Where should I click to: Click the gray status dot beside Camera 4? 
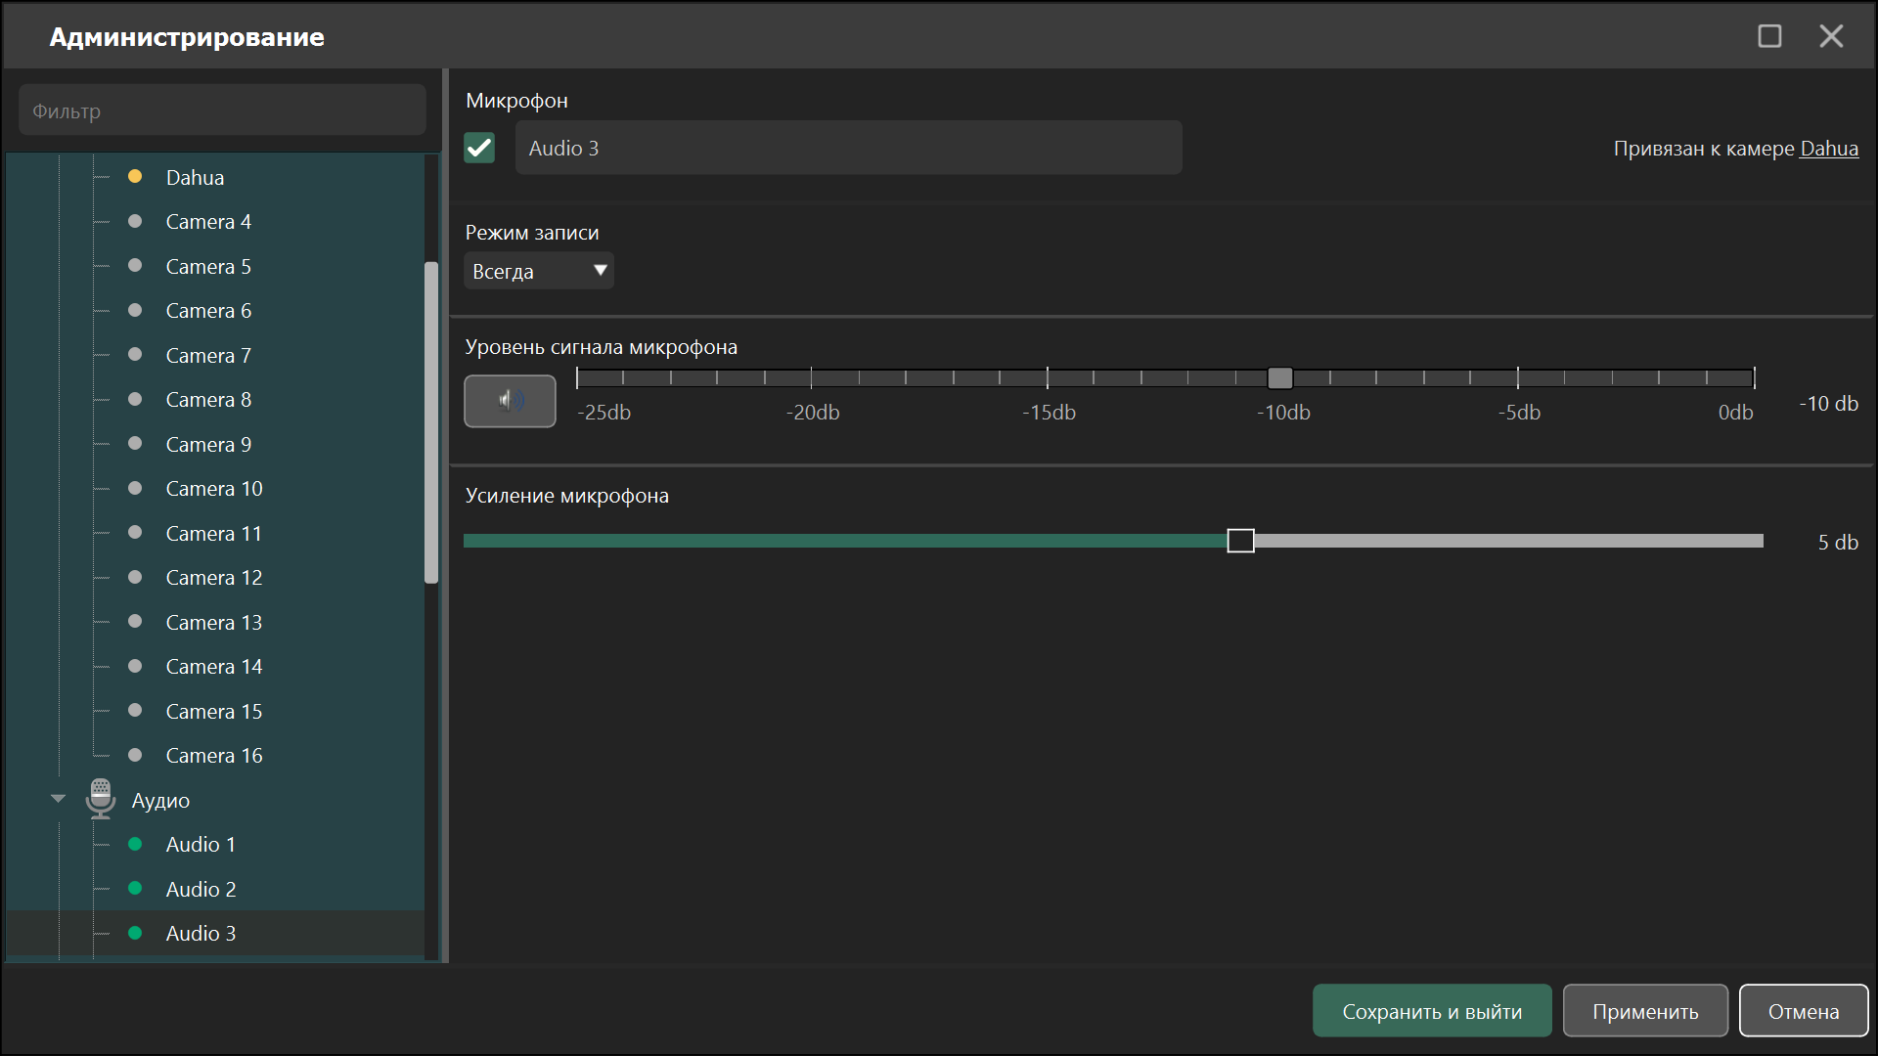[x=135, y=221]
